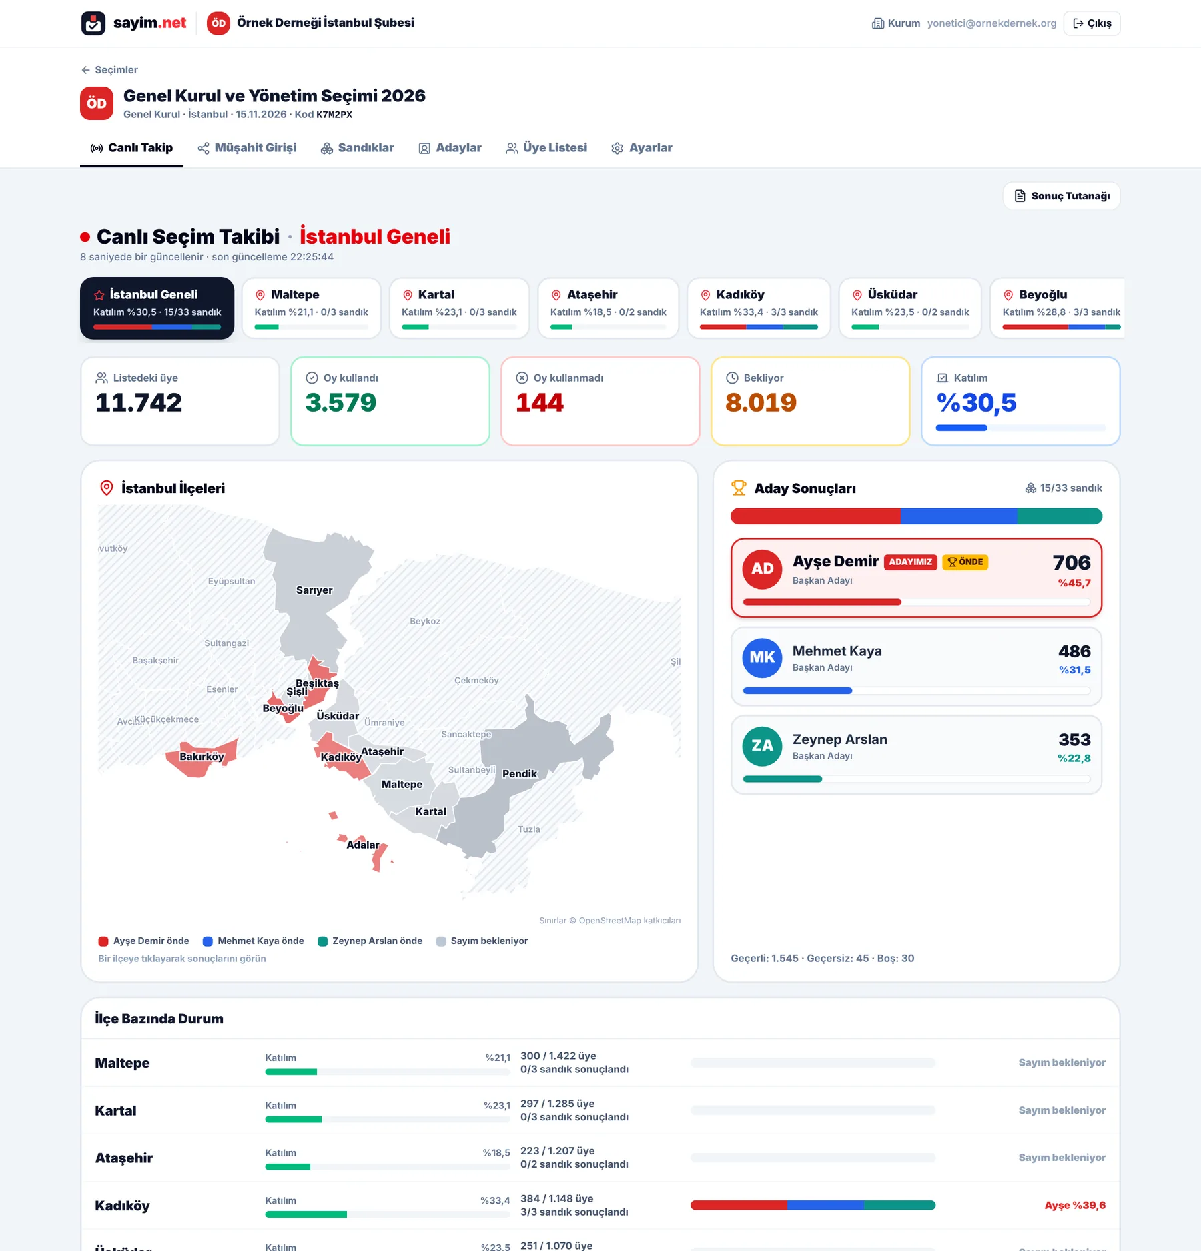Switch to the Adaylar tab
The height and width of the screenshot is (1251, 1201).
(450, 148)
